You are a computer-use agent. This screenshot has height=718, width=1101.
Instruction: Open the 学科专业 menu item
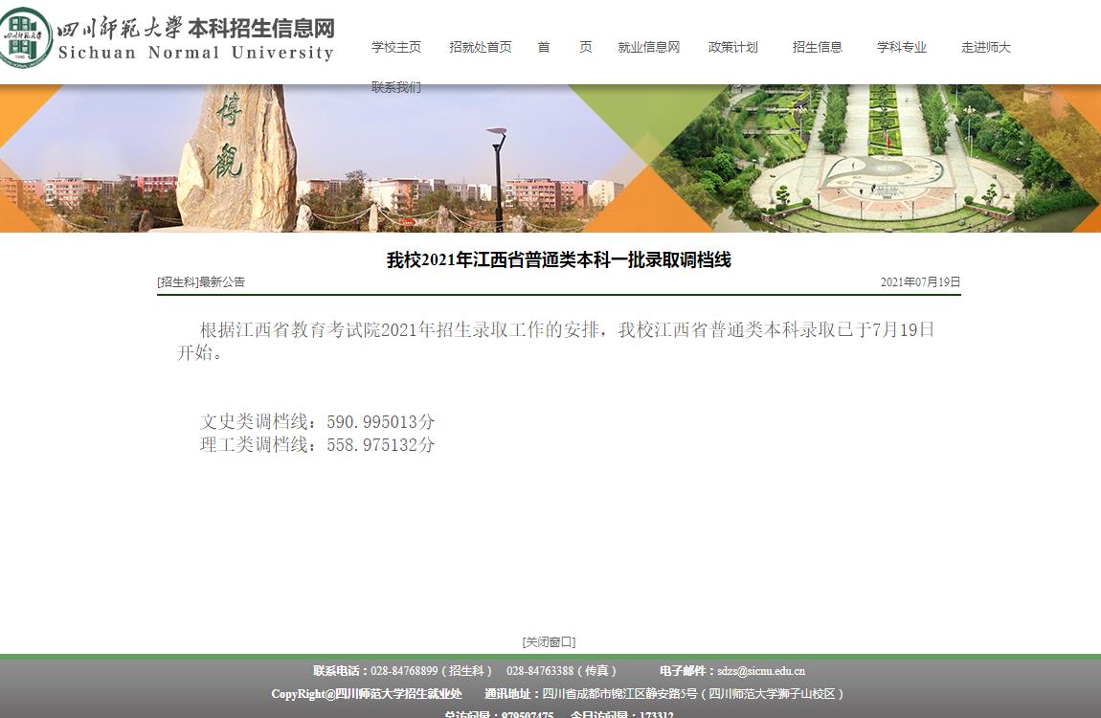tap(902, 47)
